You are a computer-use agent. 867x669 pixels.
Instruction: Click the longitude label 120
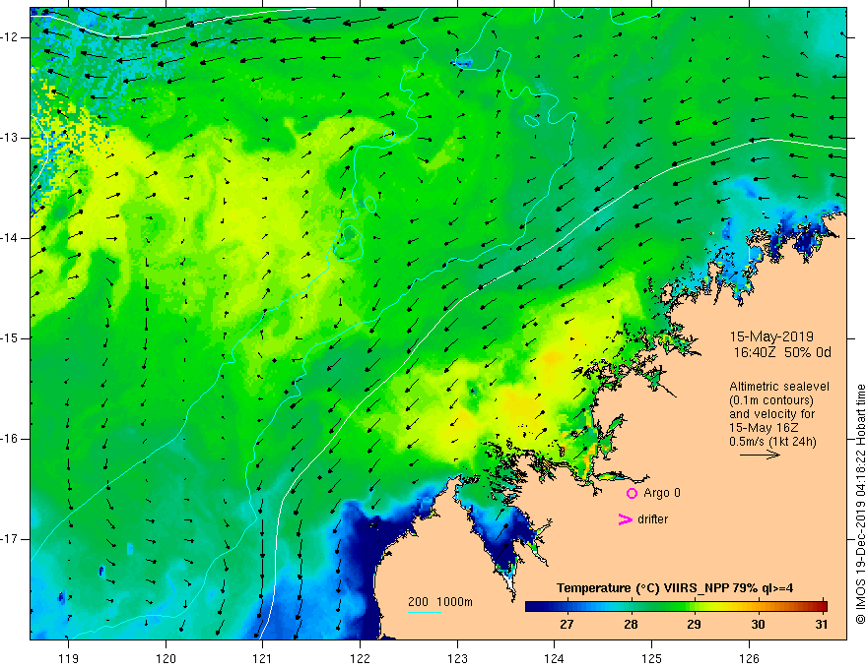click(x=166, y=658)
